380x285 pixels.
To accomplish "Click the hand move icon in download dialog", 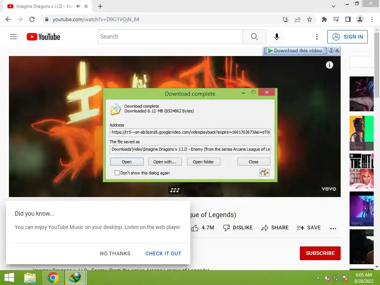I will 264,173.
